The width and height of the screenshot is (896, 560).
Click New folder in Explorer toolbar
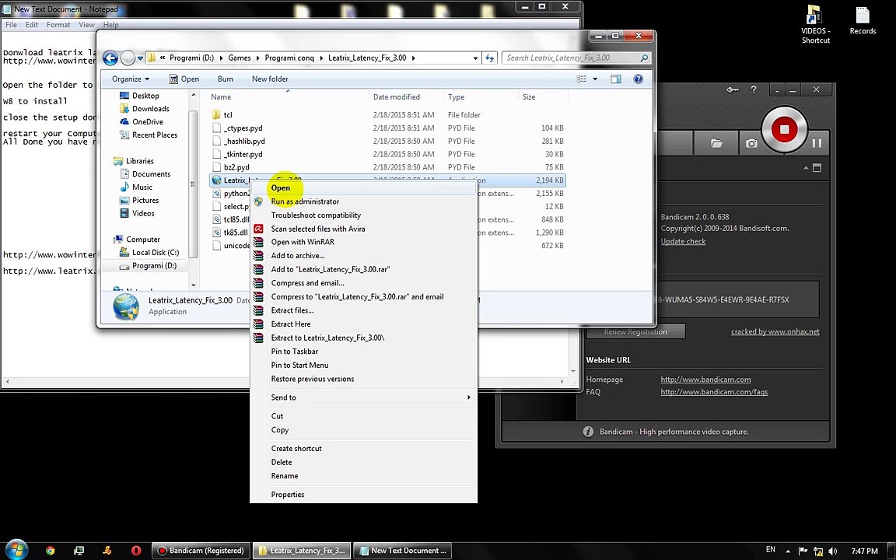coord(270,79)
